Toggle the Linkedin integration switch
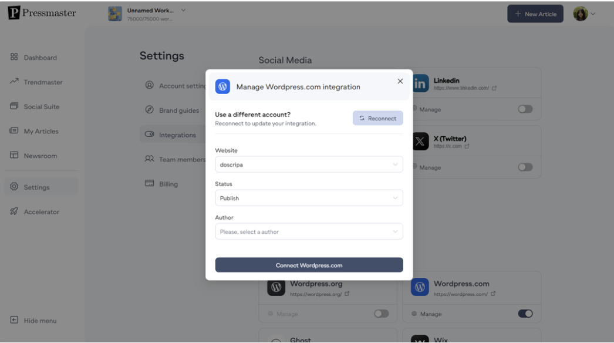The width and height of the screenshot is (614, 343). (525, 109)
